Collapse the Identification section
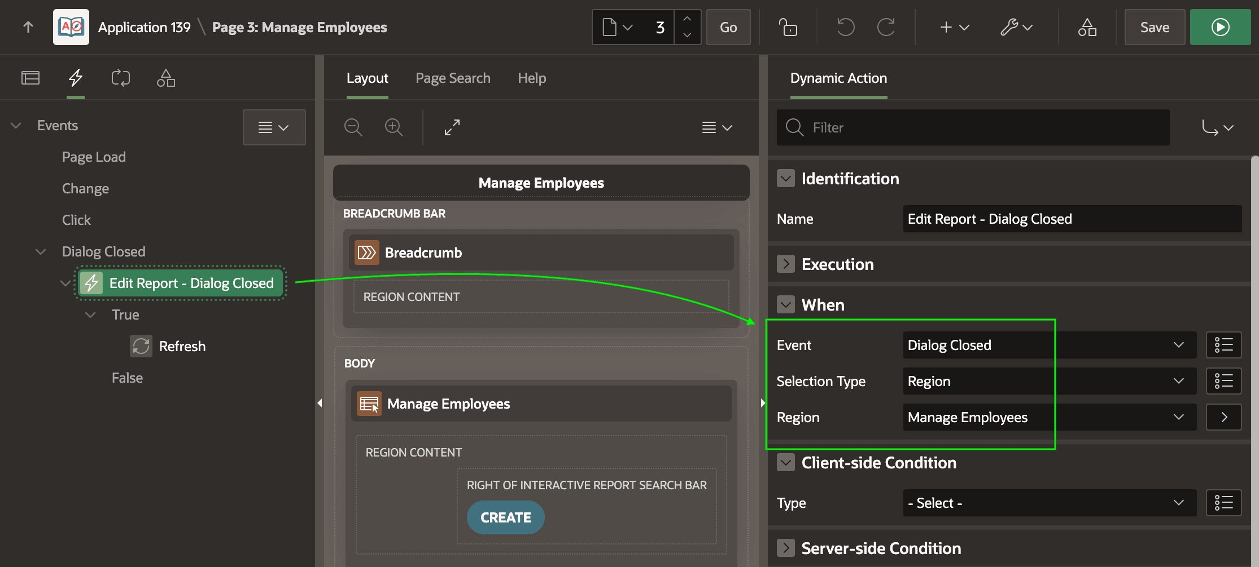The image size is (1259, 567). (x=786, y=179)
